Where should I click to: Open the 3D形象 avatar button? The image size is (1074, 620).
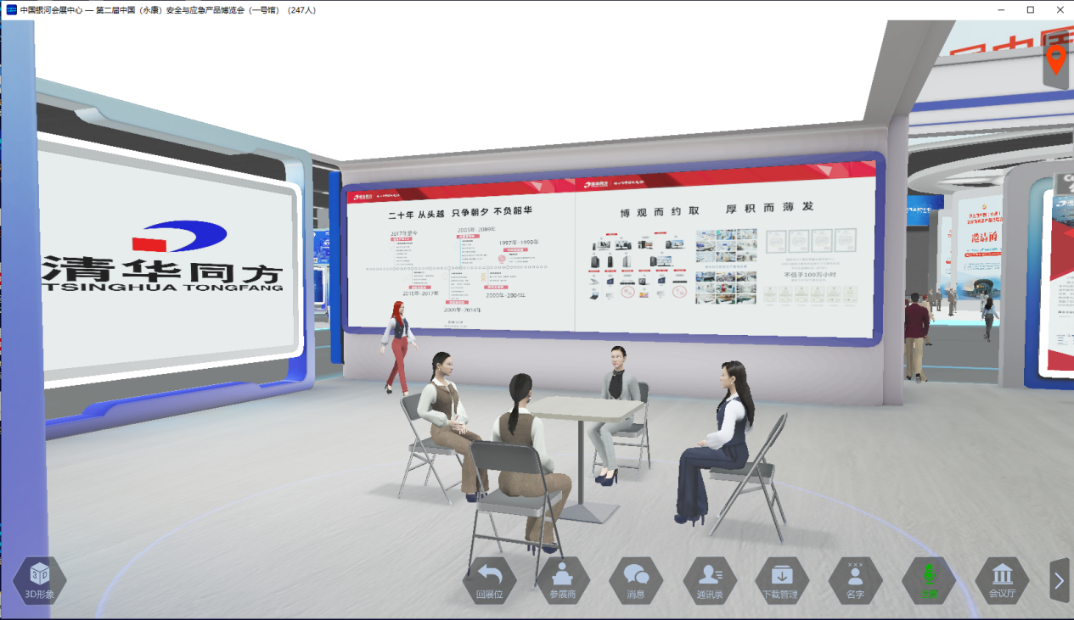(39, 581)
